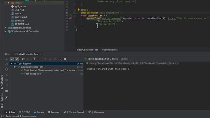Click IndexControllerTest breadcrumb
The width and height of the screenshot is (210, 118).
point(87,49)
